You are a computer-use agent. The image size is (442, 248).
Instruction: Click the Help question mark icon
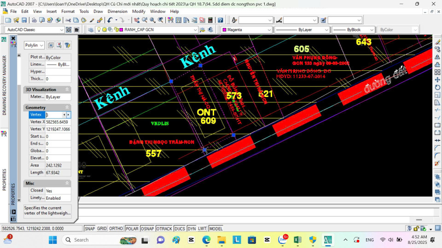click(x=220, y=20)
